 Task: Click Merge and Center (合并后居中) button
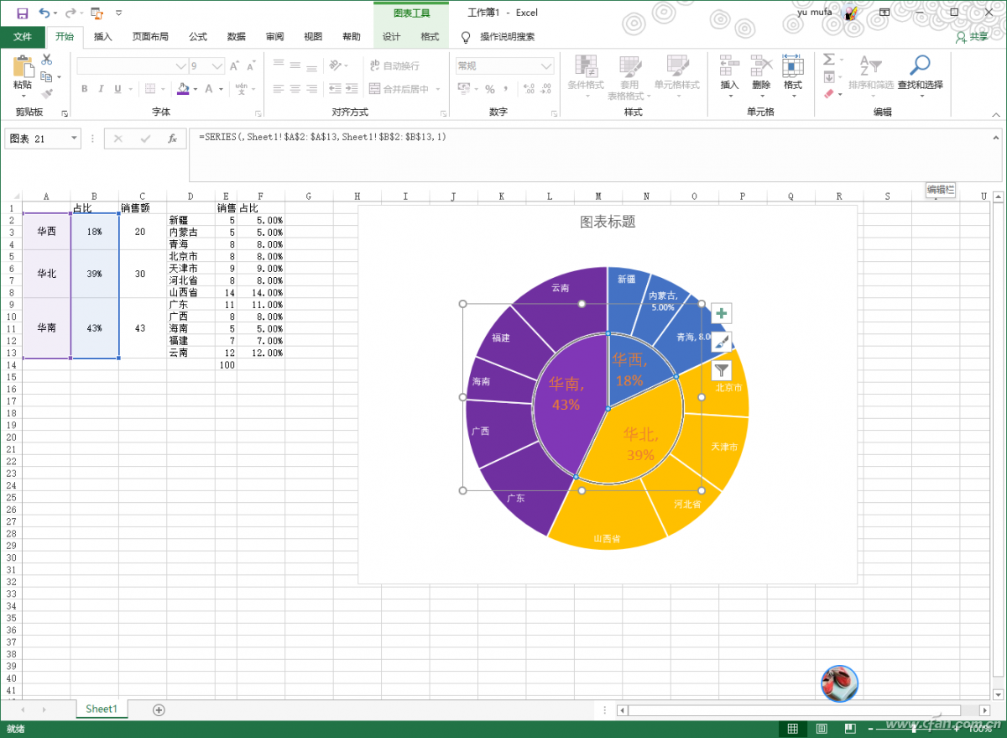pyautogui.click(x=399, y=89)
